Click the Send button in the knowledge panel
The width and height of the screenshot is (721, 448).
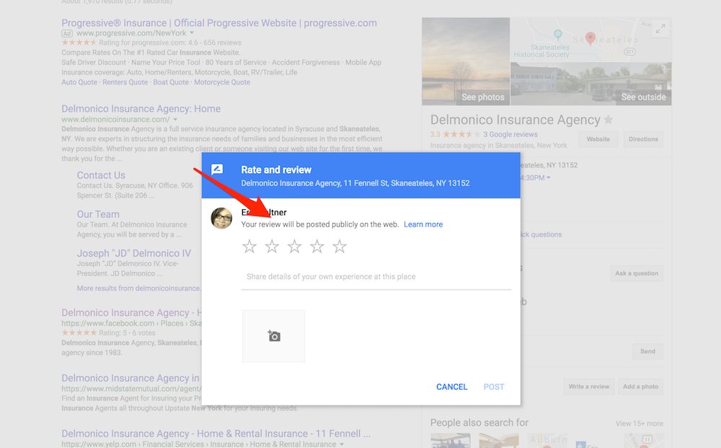647,351
